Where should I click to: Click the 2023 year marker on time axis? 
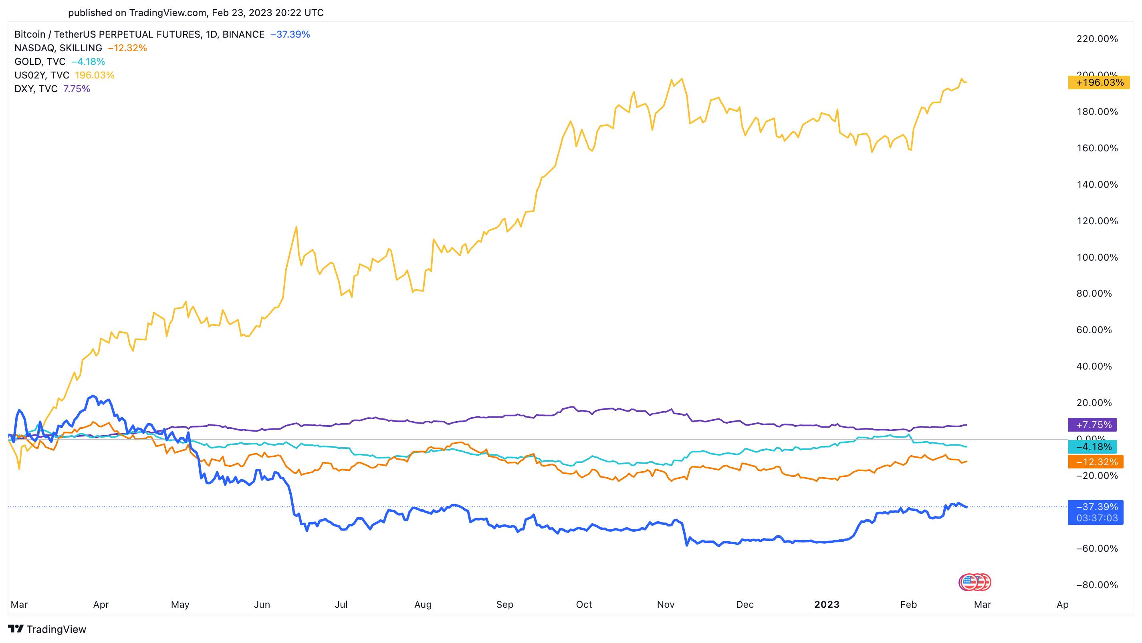[x=827, y=605]
